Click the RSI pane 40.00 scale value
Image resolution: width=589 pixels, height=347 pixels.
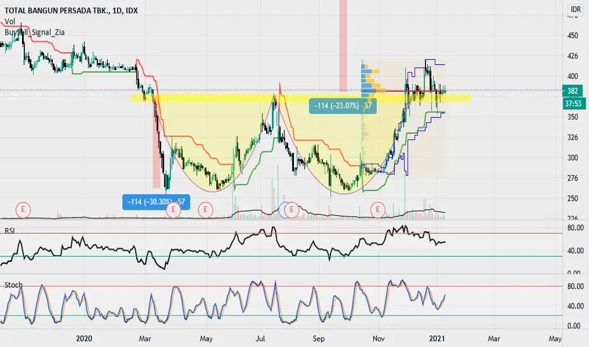click(x=576, y=250)
